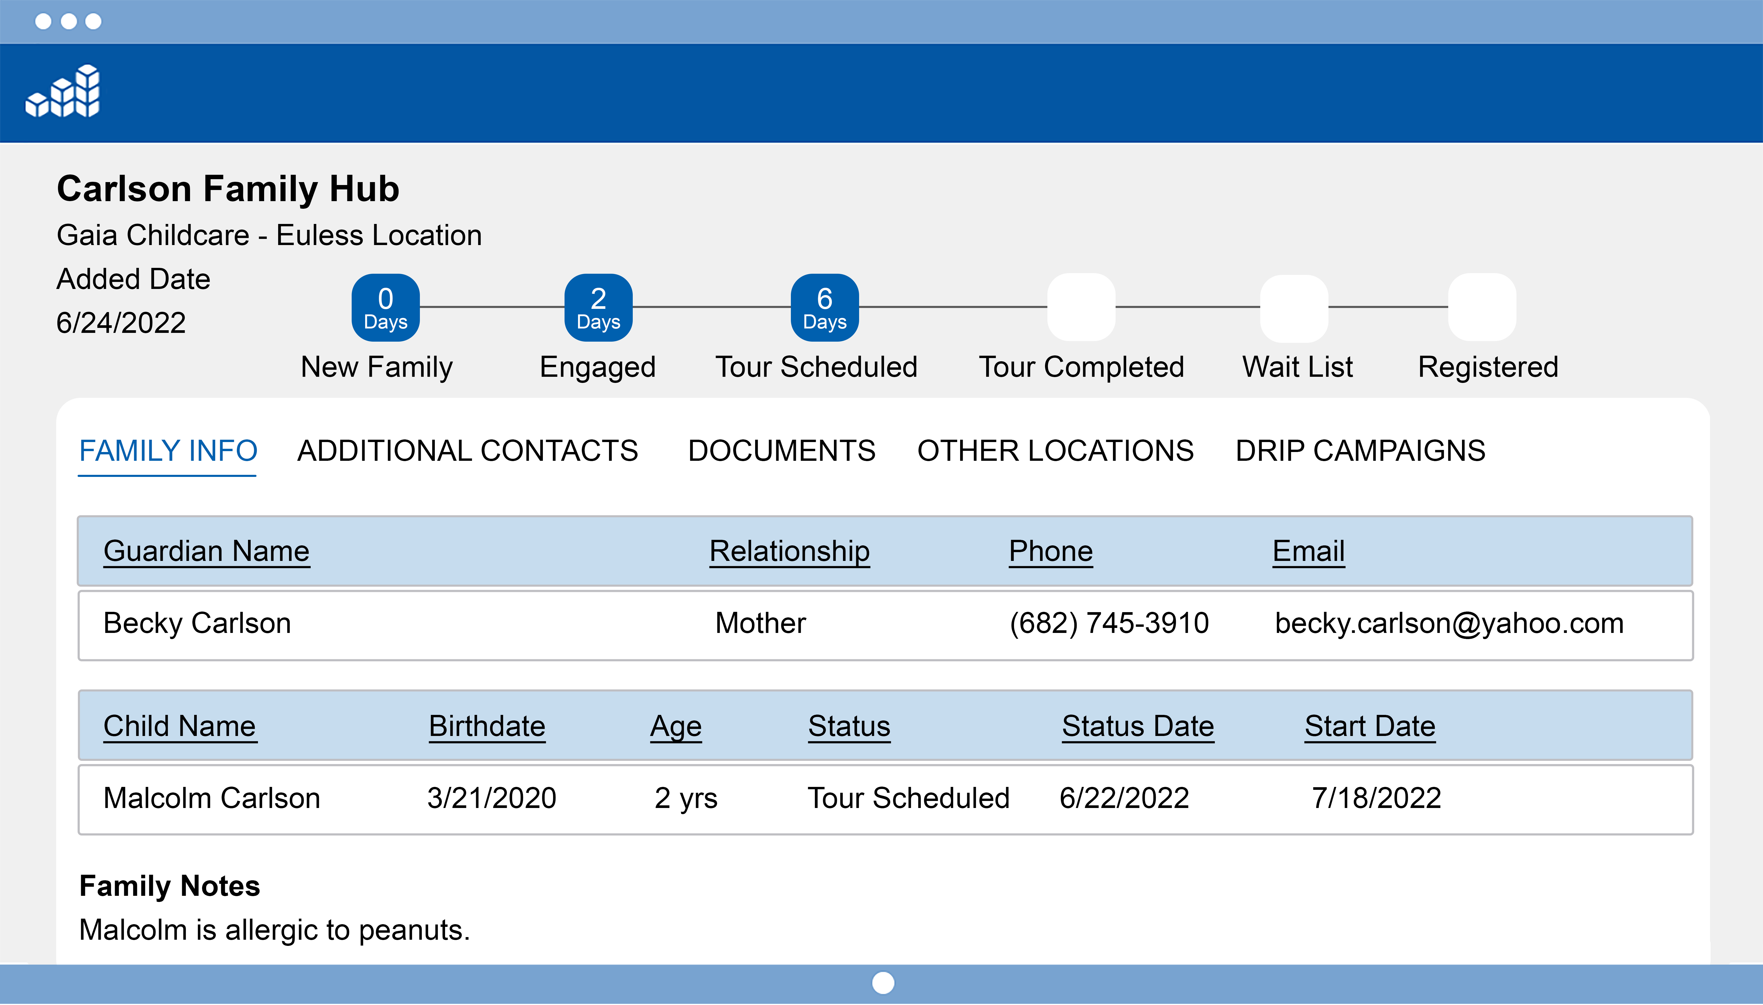This screenshot has width=1763, height=1005.
Task: Switch to the ADDITIONAL CONTACTS tab
Action: click(x=467, y=451)
